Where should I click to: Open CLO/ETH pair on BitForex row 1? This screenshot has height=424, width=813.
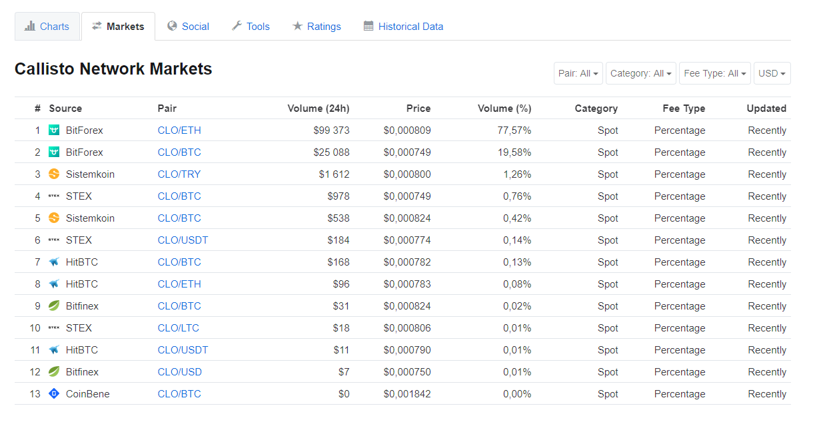(179, 130)
